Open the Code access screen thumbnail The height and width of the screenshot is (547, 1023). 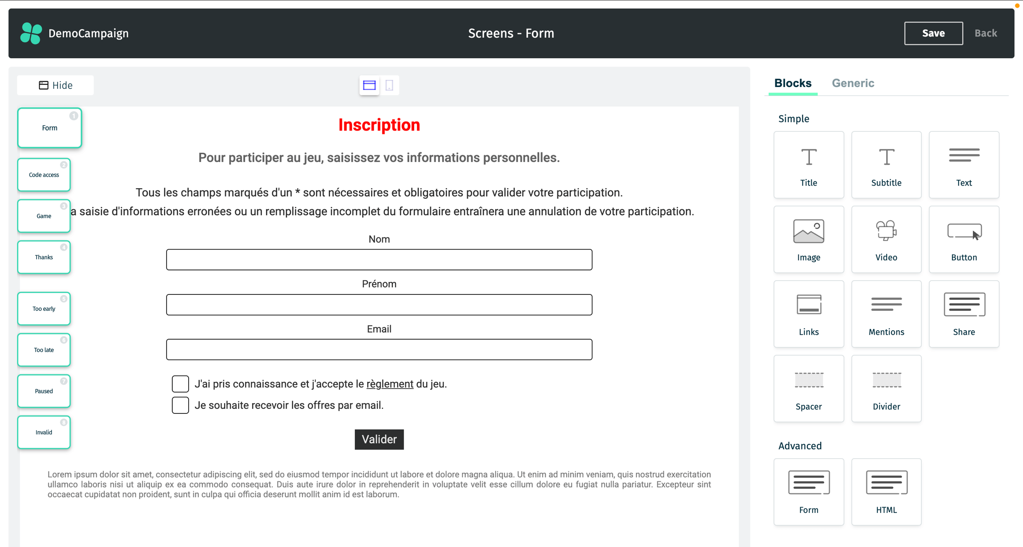[x=44, y=175]
